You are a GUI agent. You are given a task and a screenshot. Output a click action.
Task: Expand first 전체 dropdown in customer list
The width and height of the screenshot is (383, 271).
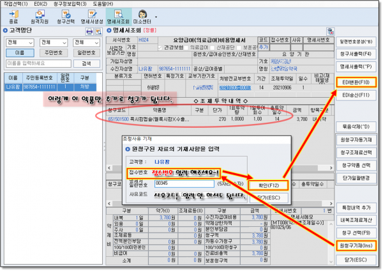pos(19,42)
